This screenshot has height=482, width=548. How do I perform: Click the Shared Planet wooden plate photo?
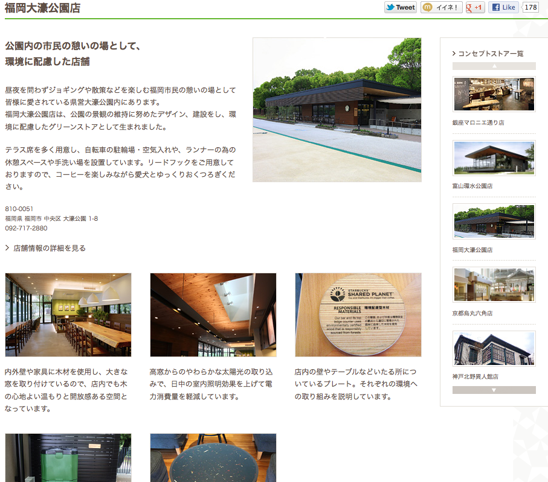358,315
